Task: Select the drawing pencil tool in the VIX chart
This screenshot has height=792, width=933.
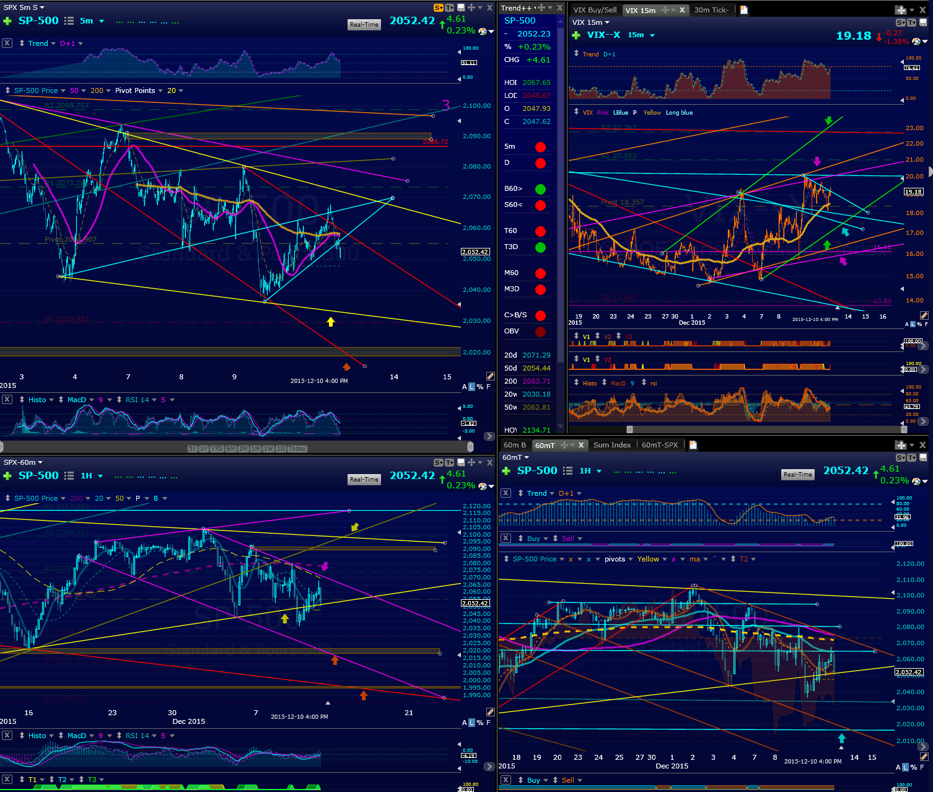Action: point(924,315)
